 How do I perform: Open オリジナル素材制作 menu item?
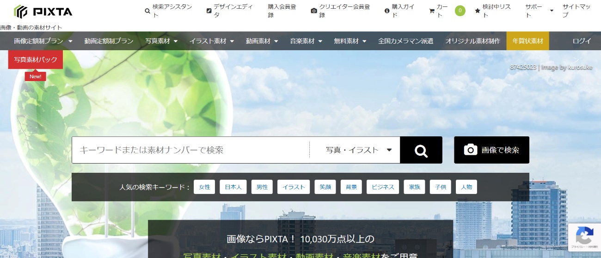(473, 41)
